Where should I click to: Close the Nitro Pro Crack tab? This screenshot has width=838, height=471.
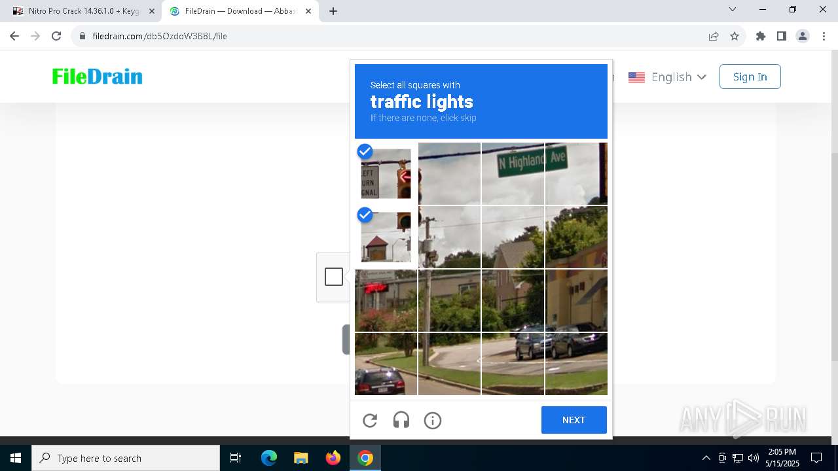pyautogui.click(x=152, y=11)
